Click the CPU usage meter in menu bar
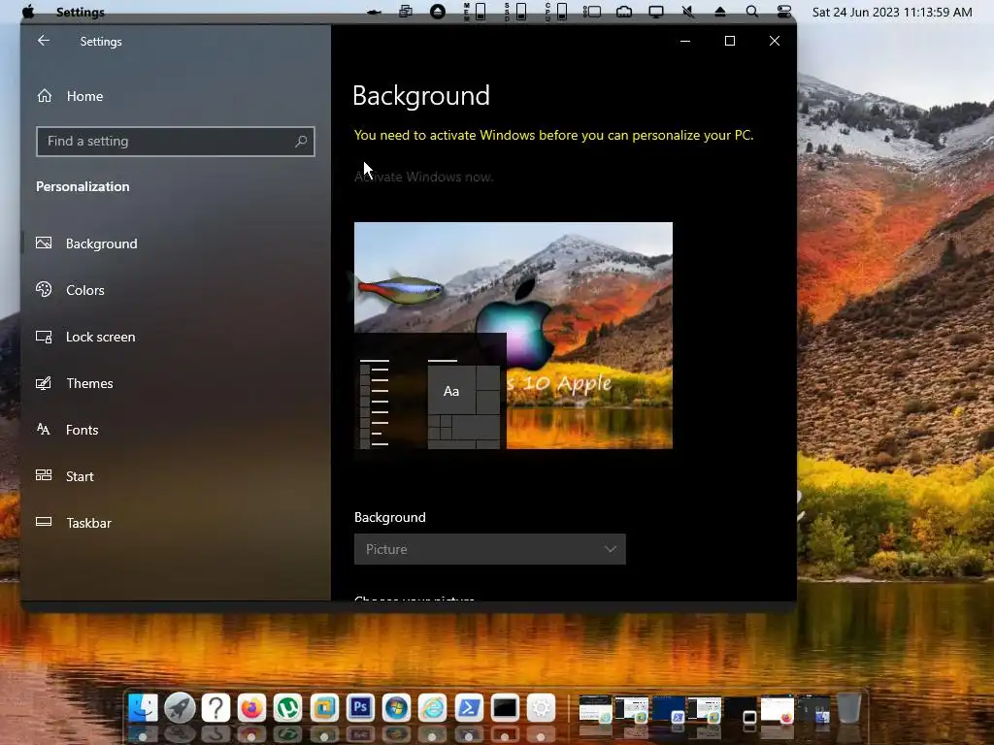The height and width of the screenshot is (745, 994). tap(556, 12)
